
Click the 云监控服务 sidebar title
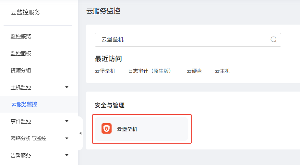click(26, 12)
